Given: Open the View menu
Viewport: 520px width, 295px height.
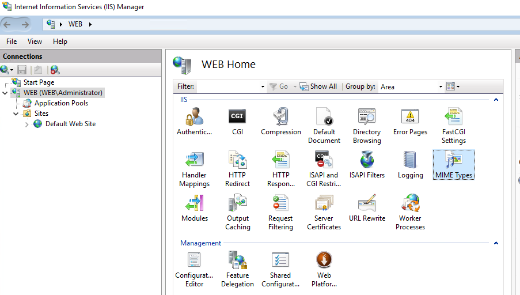Looking at the screenshot, I should pyautogui.click(x=35, y=41).
